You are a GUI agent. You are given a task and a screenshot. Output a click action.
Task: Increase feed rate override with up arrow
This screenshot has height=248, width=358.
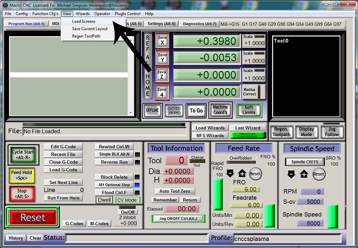point(242,174)
